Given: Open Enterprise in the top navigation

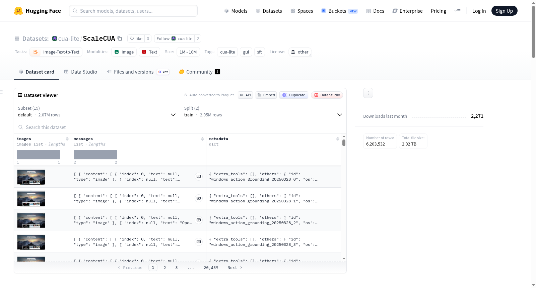Looking at the screenshot, I should pyautogui.click(x=407, y=11).
